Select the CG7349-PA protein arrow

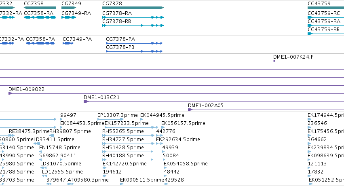point(68,43)
